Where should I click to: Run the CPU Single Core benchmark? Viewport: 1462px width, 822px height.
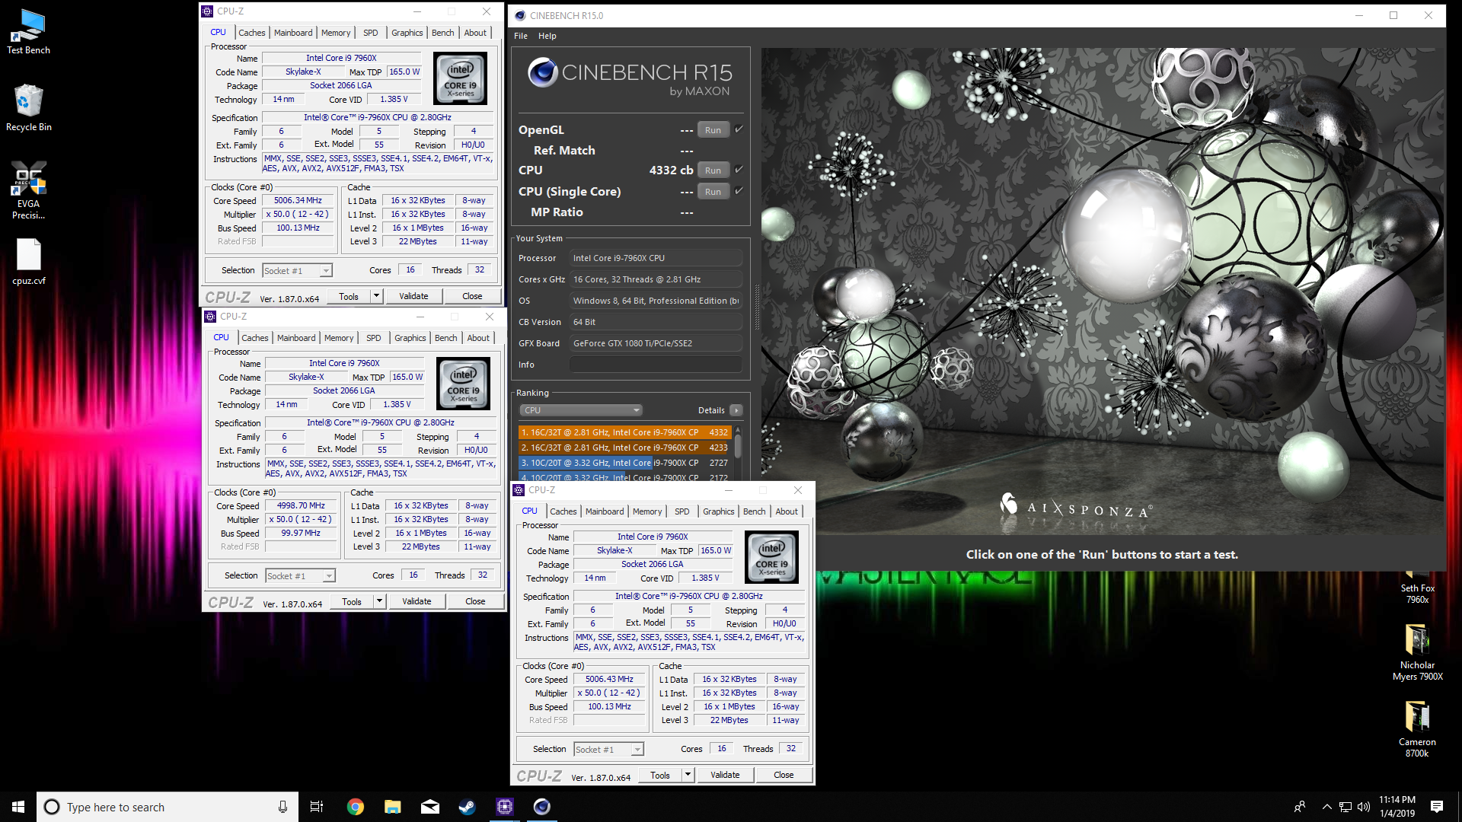coord(713,192)
